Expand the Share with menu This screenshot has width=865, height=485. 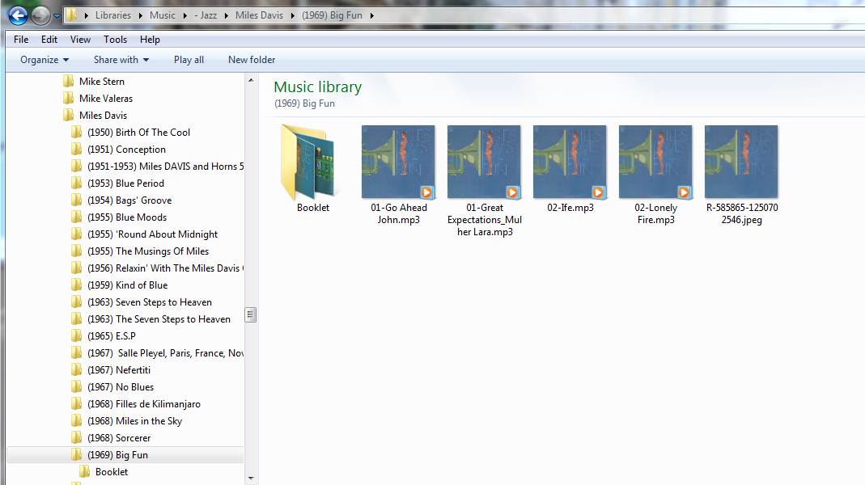click(x=120, y=59)
